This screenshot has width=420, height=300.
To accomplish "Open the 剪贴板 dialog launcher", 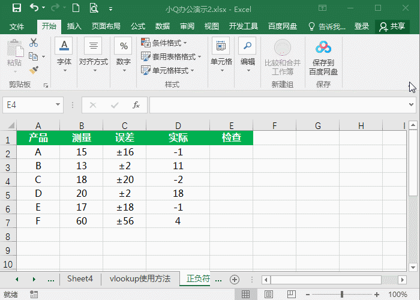I will pos(46,85).
